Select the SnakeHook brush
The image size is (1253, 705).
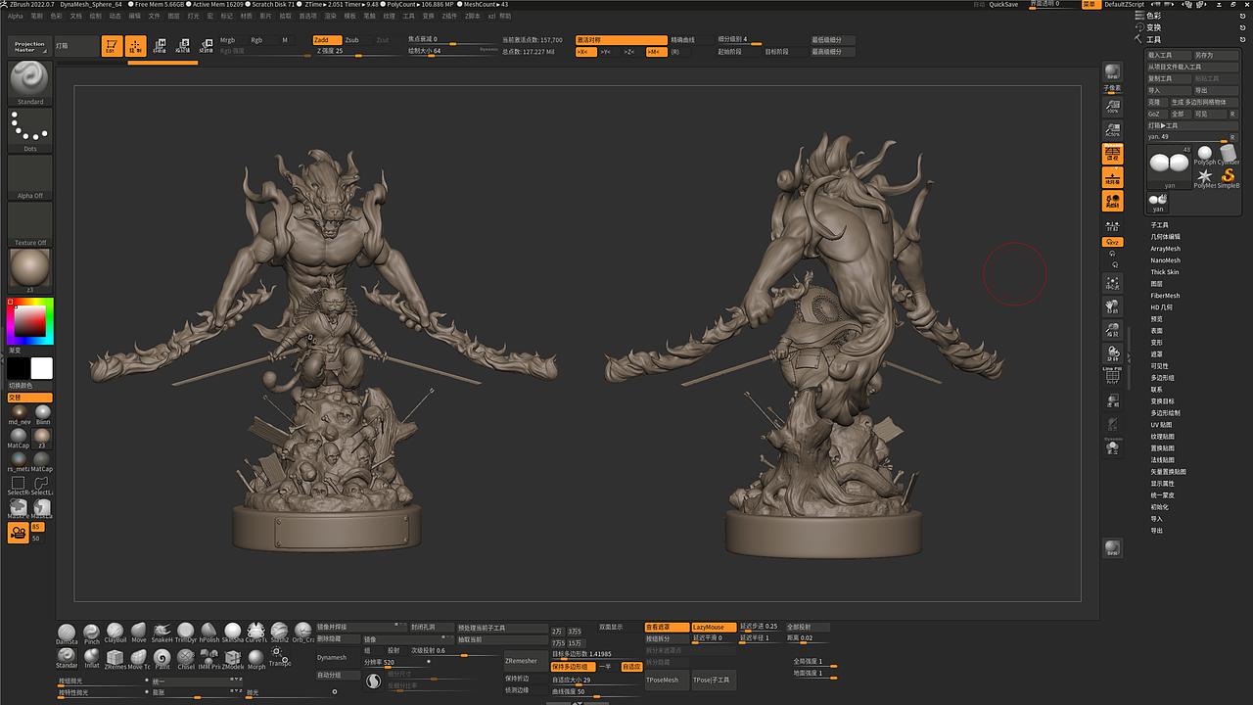[x=162, y=634]
